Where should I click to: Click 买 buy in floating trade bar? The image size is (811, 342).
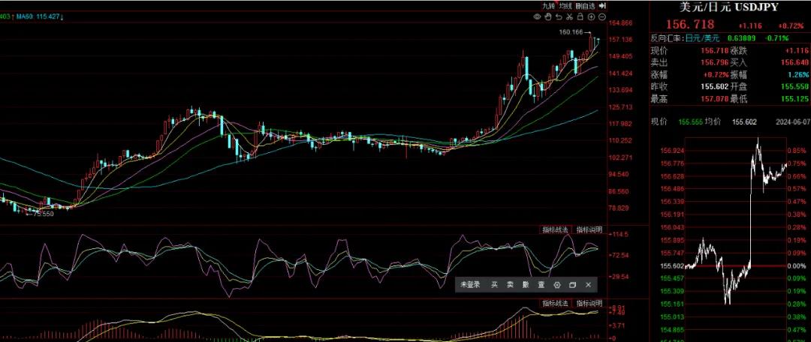tap(494, 285)
